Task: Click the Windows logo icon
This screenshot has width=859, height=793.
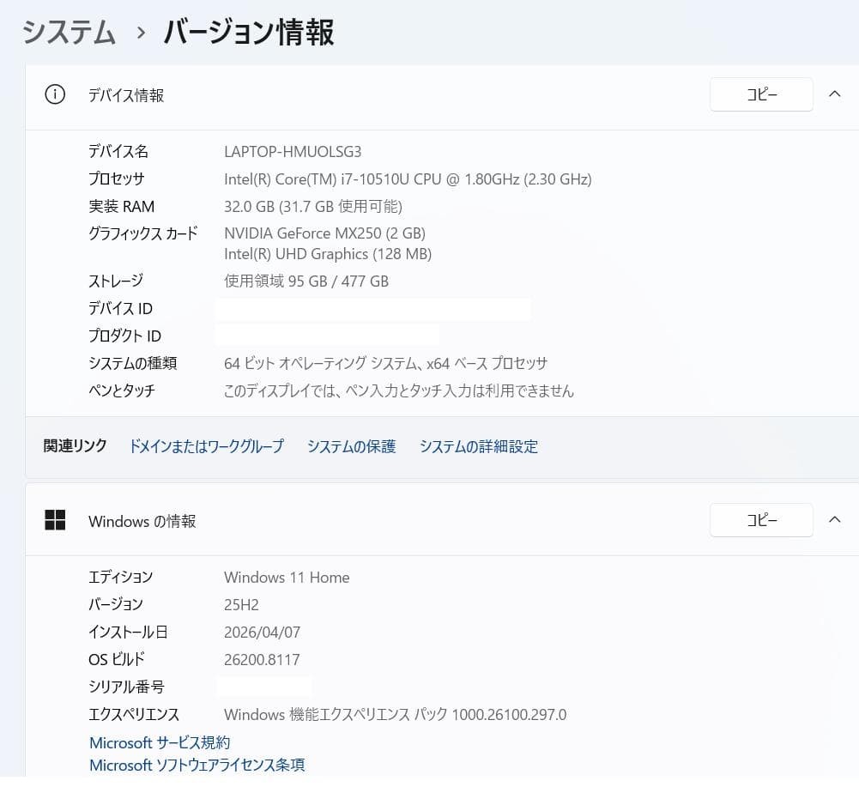Action: (x=55, y=520)
